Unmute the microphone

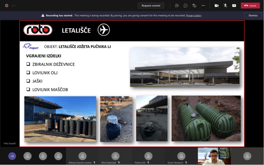tap(225, 5)
